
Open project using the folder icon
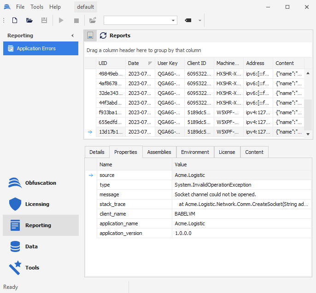(x=29, y=20)
